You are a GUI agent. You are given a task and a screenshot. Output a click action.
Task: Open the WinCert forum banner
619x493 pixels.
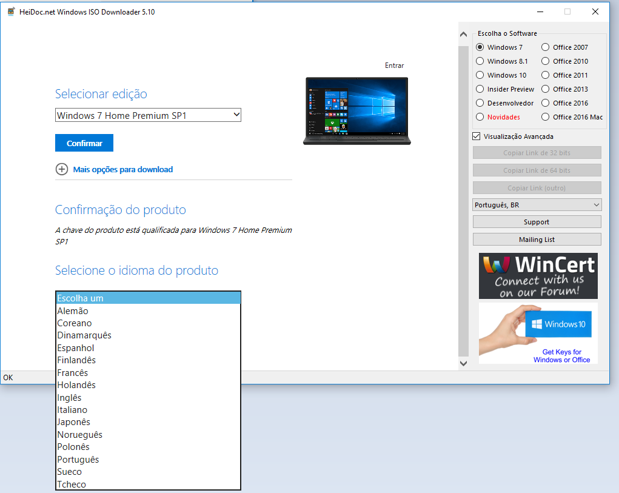click(x=538, y=276)
